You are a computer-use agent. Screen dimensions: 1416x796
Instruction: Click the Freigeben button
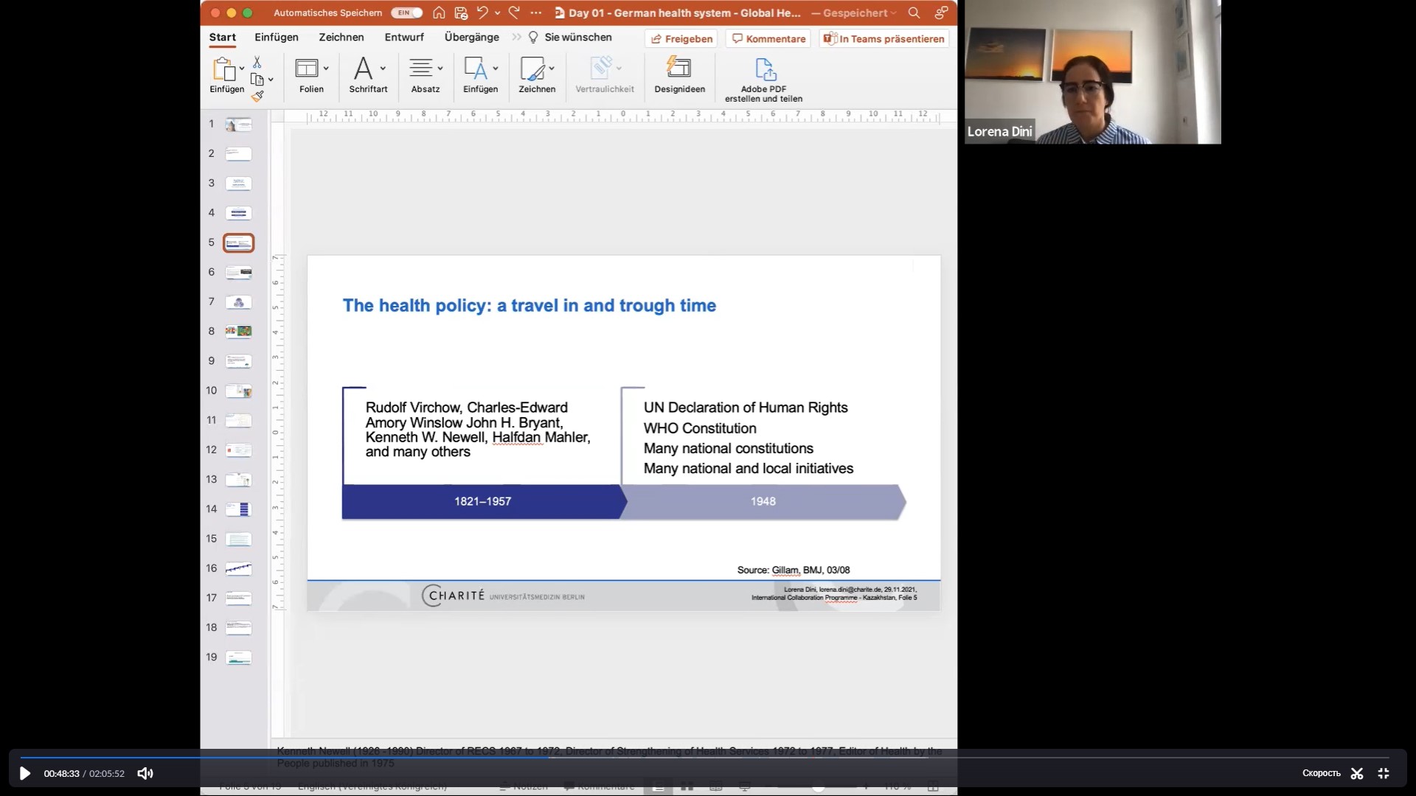click(681, 39)
